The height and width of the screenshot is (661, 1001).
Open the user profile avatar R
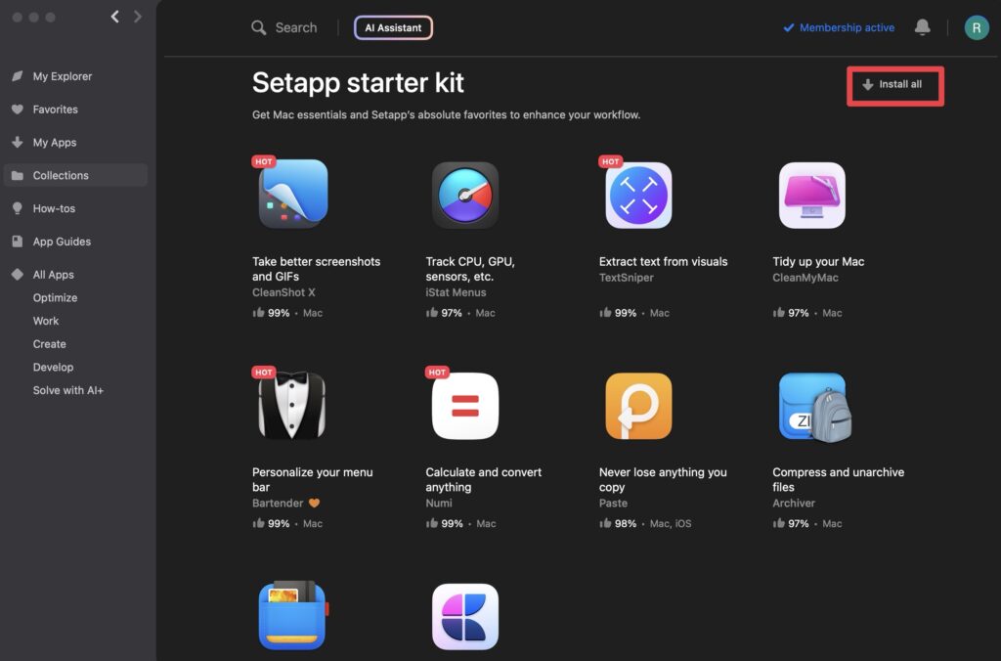tap(977, 27)
